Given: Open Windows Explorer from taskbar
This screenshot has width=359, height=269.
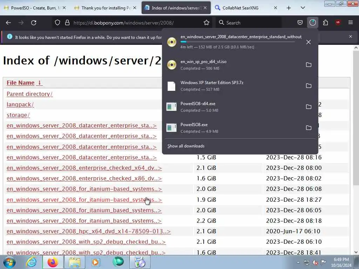Looking at the screenshot, I should pyautogui.click(x=75, y=262).
